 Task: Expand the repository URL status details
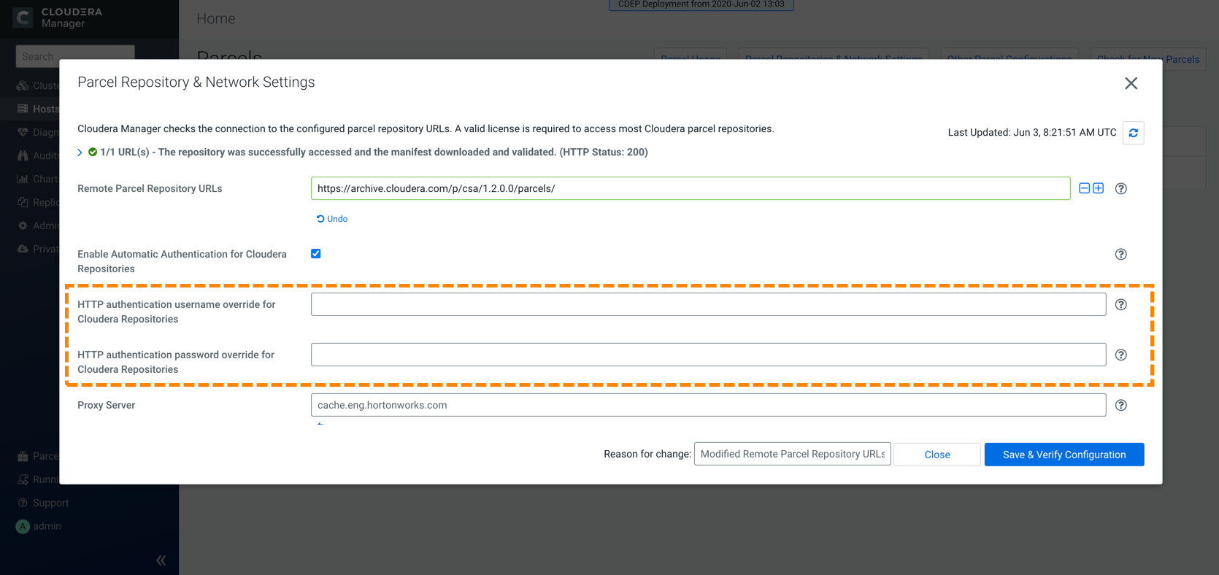[x=80, y=153]
